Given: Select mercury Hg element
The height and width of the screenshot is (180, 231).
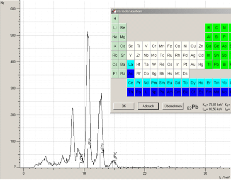Looking at the screenshot, I should pos(201,65).
